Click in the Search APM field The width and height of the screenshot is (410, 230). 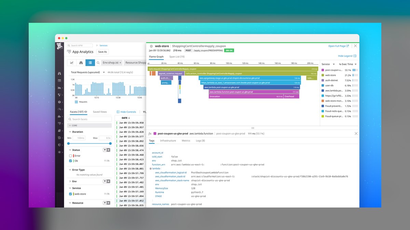point(80,45)
